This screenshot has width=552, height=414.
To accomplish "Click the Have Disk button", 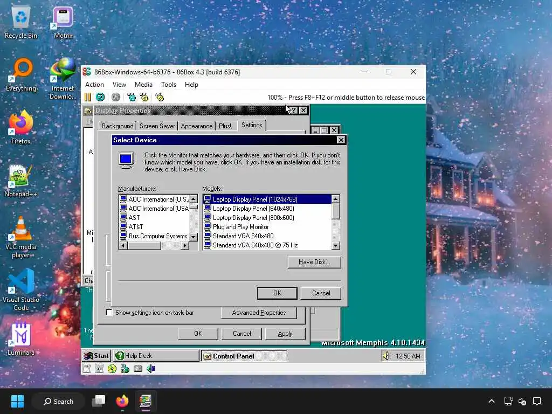I will tap(314, 262).
